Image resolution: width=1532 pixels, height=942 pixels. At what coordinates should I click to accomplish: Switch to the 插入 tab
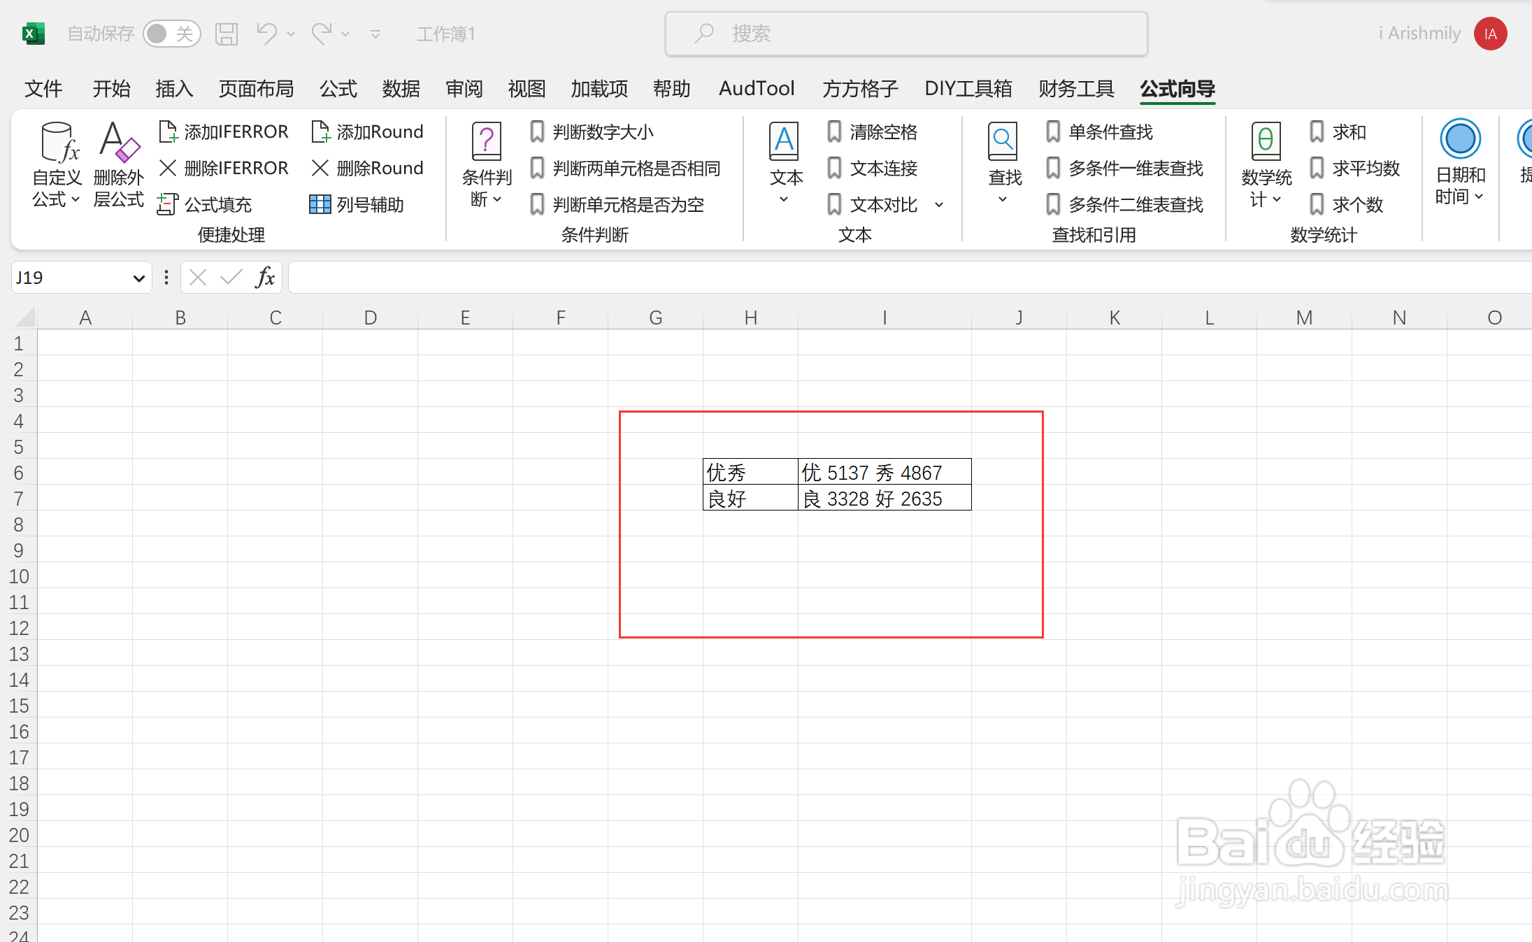click(174, 89)
